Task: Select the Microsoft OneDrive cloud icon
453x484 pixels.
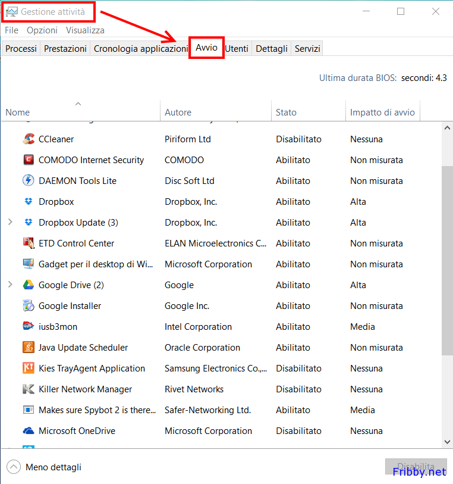Action: 28,431
